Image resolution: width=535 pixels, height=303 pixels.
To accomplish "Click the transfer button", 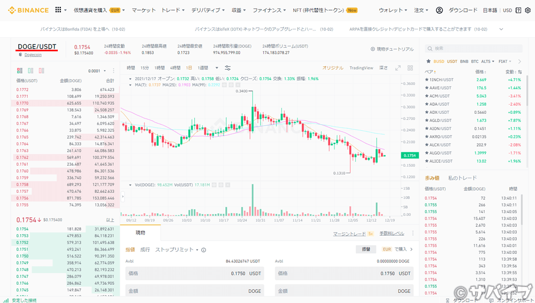I will click(366, 249).
